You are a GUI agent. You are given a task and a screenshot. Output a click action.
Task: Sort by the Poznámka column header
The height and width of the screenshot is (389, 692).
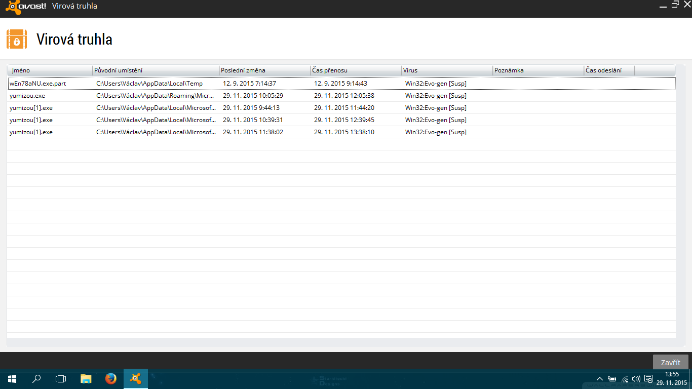tap(538, 70)
